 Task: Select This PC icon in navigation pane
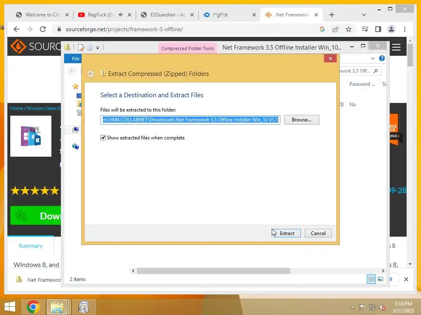(76, 130)
